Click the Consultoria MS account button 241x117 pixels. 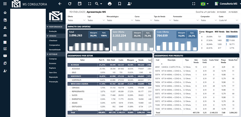point(226,4)
